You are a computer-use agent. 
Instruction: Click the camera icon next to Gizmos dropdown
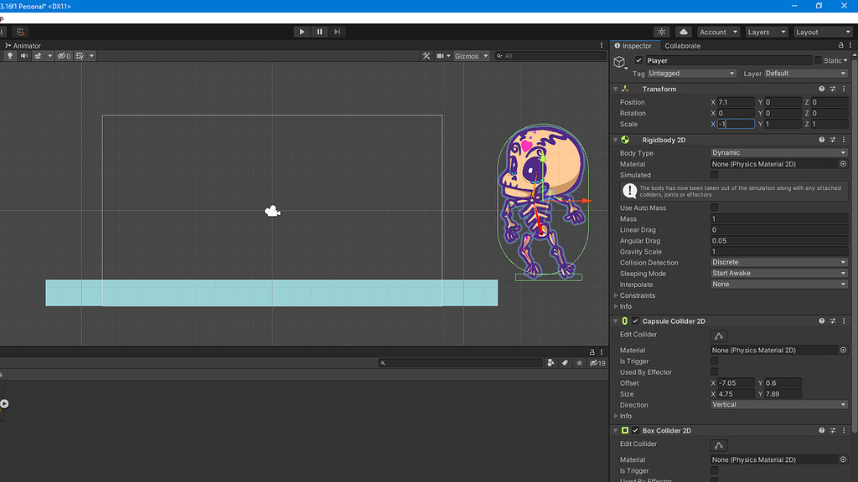[x=441, y=55]
